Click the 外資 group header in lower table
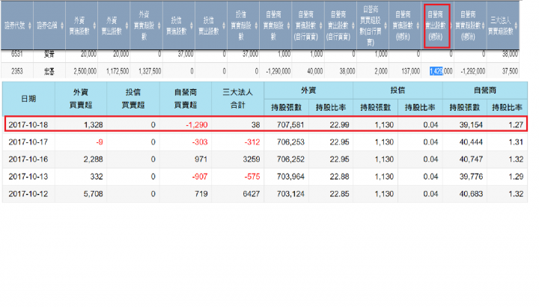The height and width of the screenshot is (307, 539). (308, 91)
